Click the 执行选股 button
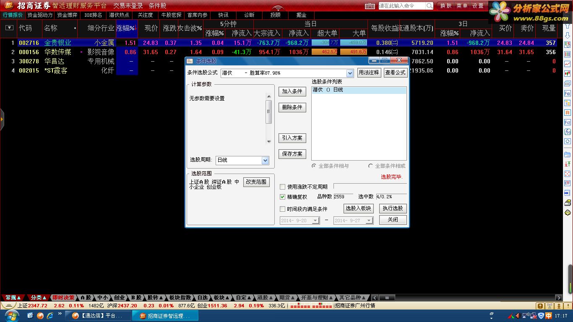The image size is (573, 322). pyautogui.click(x=393, y=208)
